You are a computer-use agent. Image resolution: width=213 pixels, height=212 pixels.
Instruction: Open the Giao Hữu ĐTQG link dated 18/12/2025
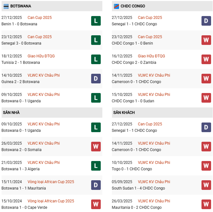(41, 56)
